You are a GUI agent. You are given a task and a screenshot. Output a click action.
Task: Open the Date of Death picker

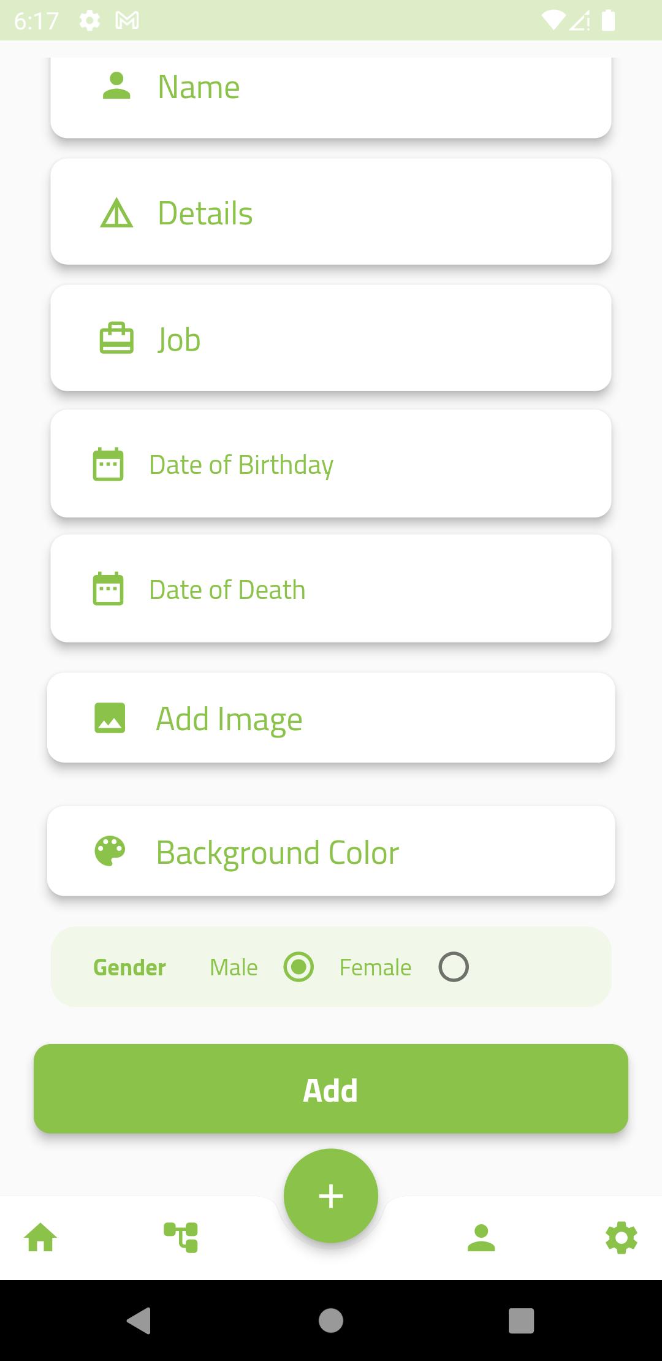point(368,589)
